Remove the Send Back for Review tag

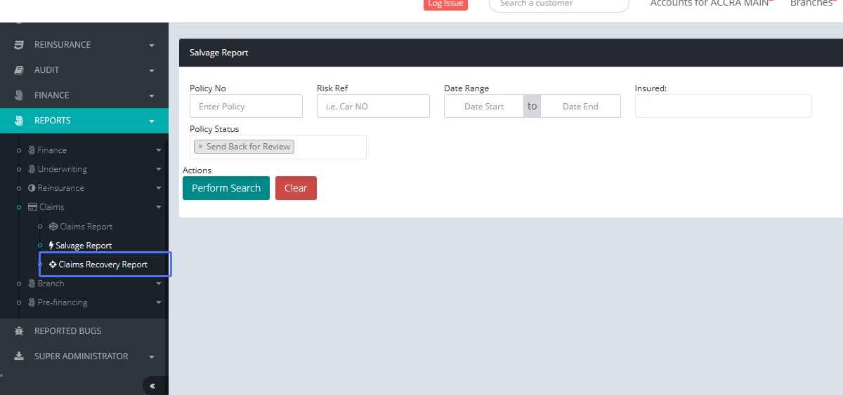pyautogui.click(x=200, y=147)
